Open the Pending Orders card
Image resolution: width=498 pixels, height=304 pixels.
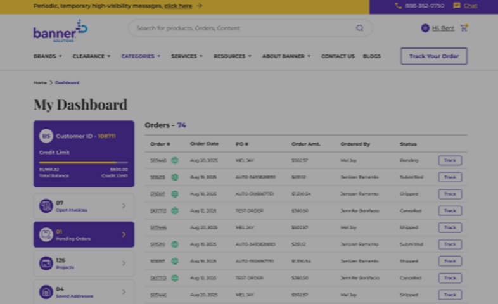click(x=84, y=234)
